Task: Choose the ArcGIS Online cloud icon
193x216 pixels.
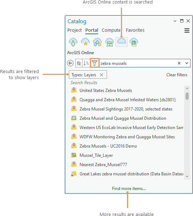Action: 122,42
